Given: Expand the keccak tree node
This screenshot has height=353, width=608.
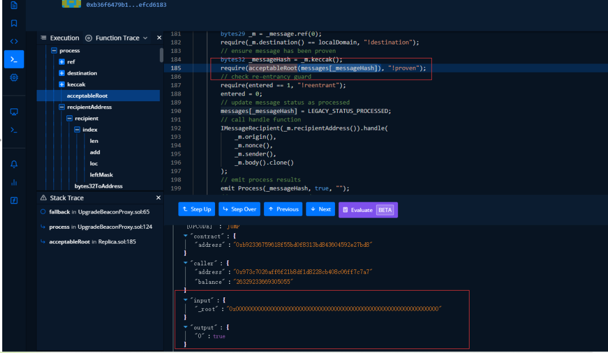Looking at the screenshot, I should pyautogui.click(x=62, y=84).
